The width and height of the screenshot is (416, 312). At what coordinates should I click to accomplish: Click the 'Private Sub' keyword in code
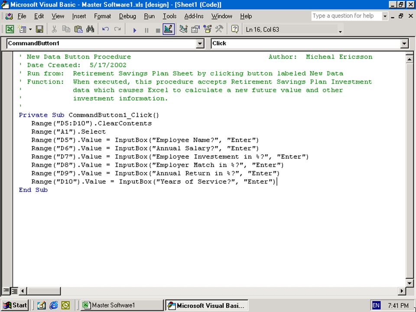[42, 115]
